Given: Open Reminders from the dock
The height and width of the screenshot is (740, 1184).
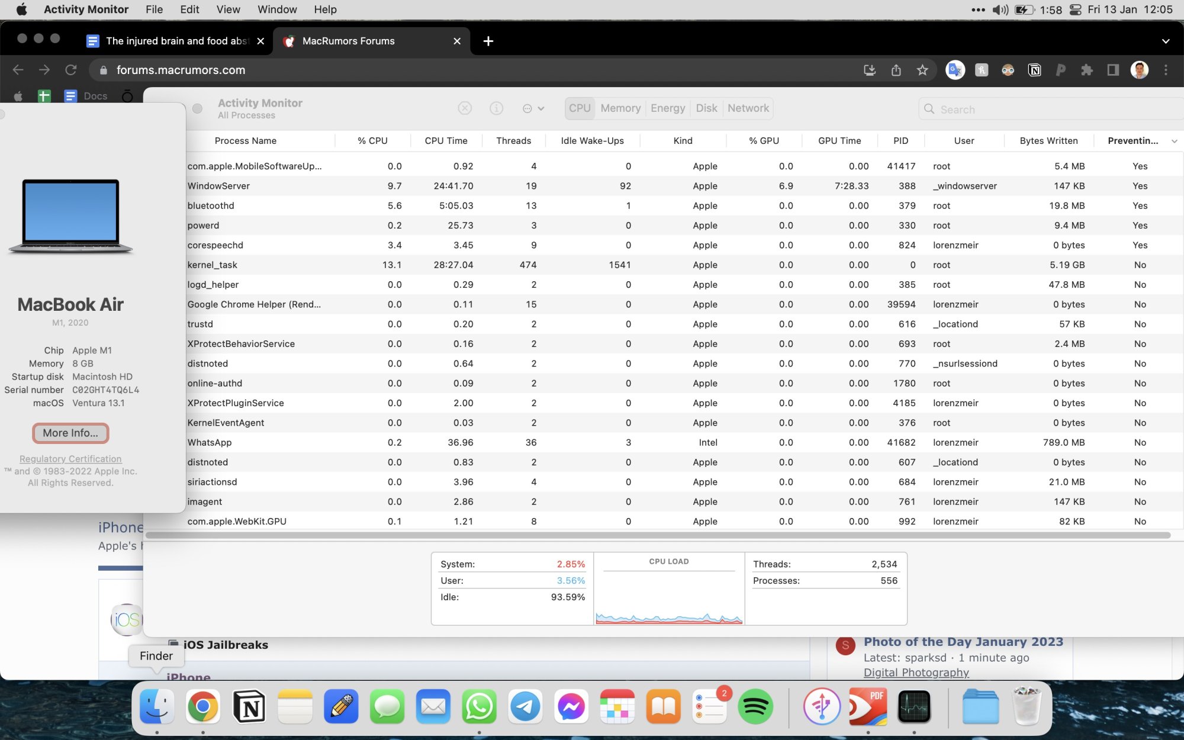Looking at the screenshot, I should click(x=710, y=706).
